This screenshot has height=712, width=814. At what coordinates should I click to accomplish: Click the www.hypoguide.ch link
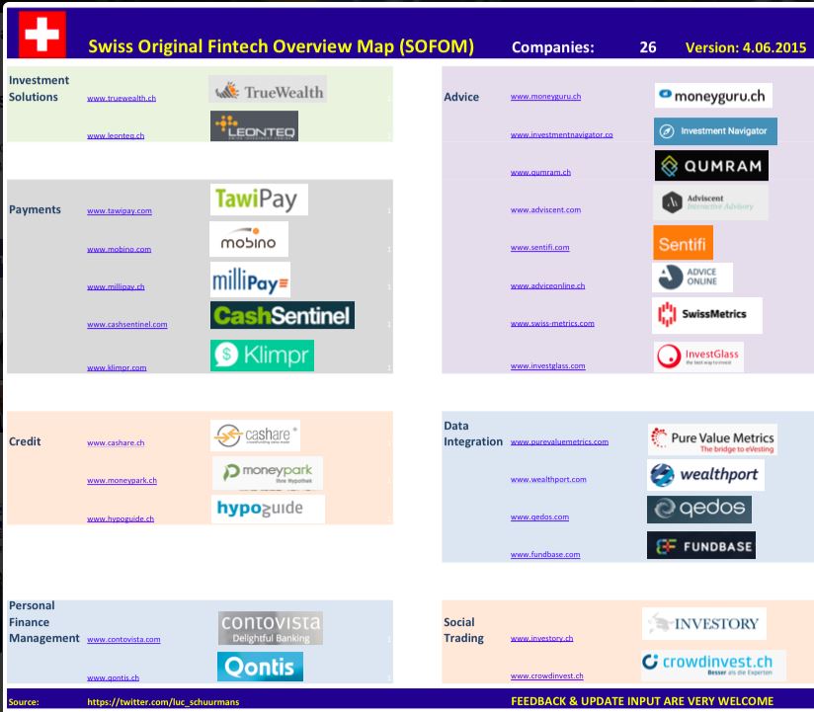[121, 518]
